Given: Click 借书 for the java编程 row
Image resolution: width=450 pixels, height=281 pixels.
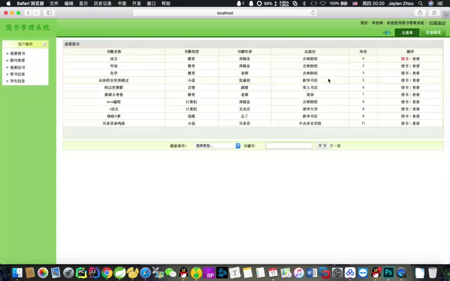Looking at the screenshot, I should pyautogui.click(x=405, y=102).
